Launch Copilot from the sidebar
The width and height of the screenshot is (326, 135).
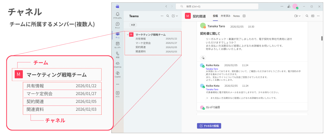tap(117, 74)
